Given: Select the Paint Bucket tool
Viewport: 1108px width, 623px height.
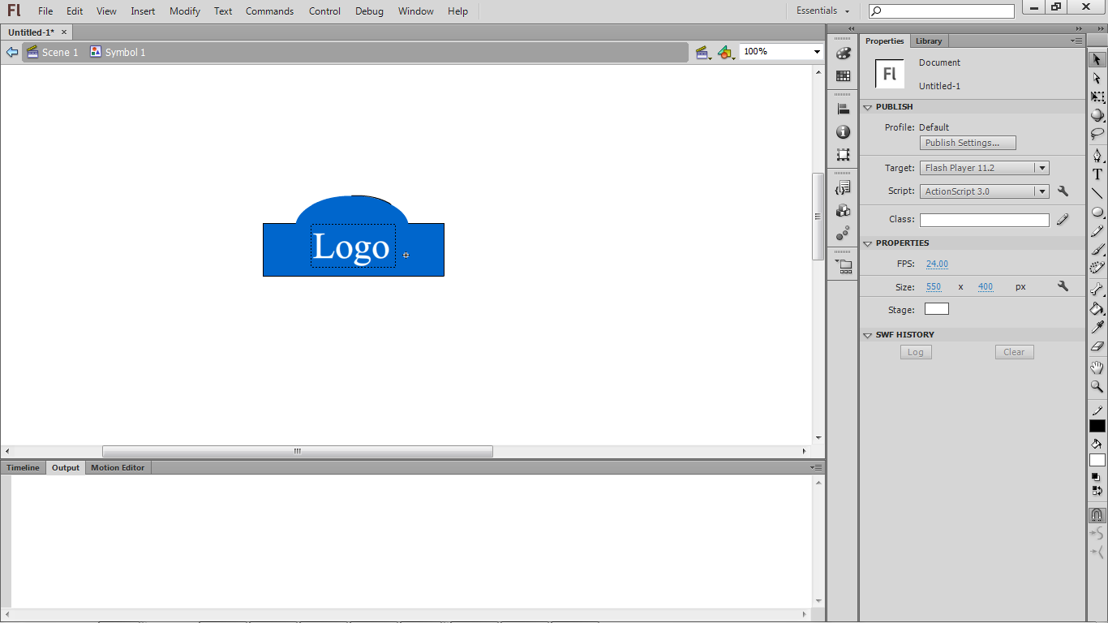Looking at the screenshot, I should coord(1097,308).
